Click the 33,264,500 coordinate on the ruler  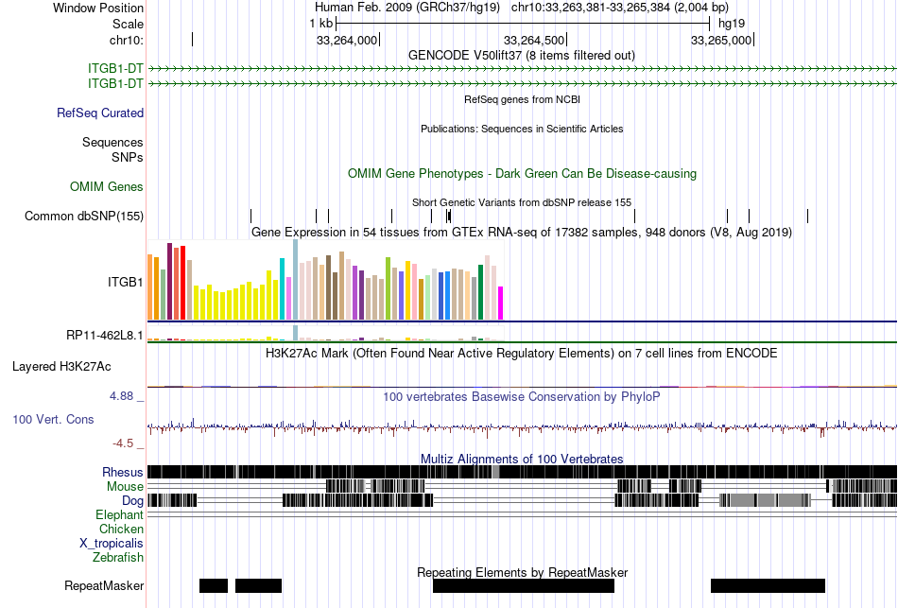[534, 40]
